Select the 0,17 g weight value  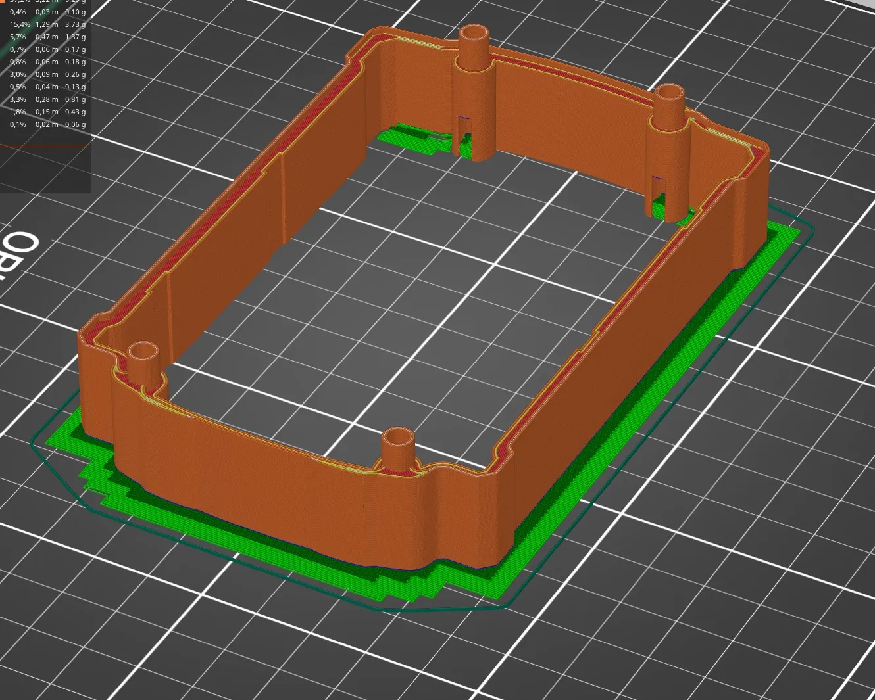[x=75, y=49]
